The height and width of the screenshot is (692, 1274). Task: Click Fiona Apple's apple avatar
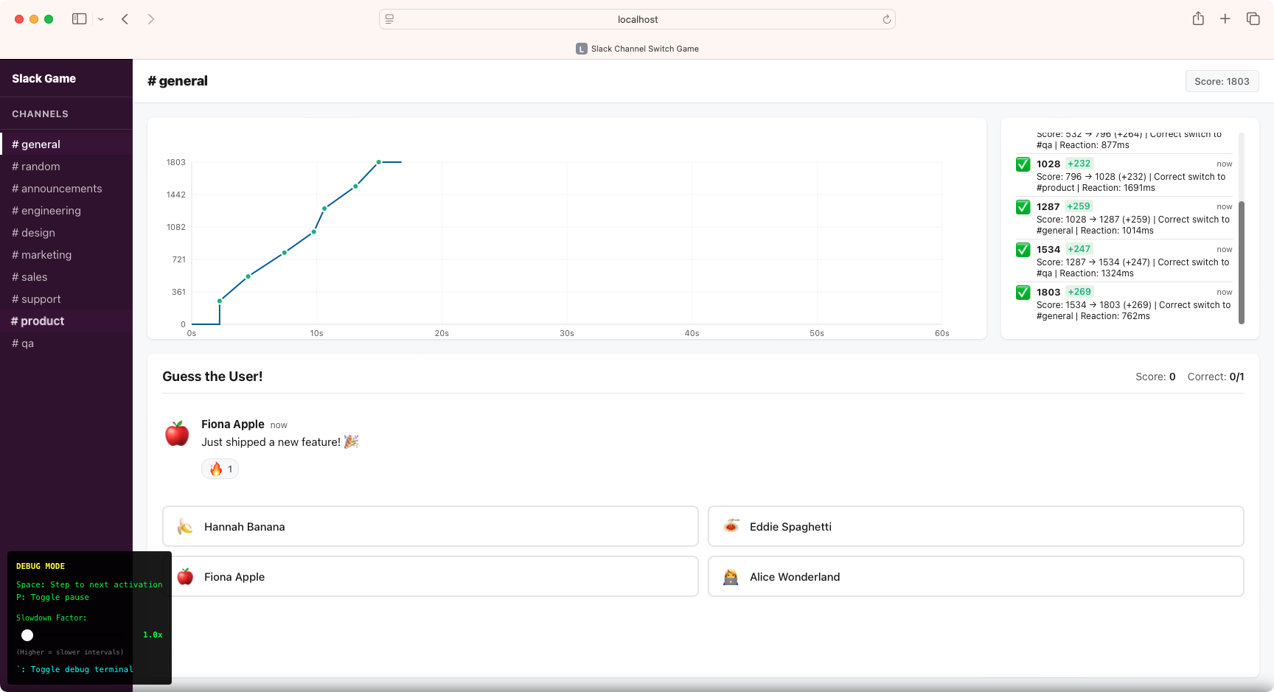click(177, 434)
